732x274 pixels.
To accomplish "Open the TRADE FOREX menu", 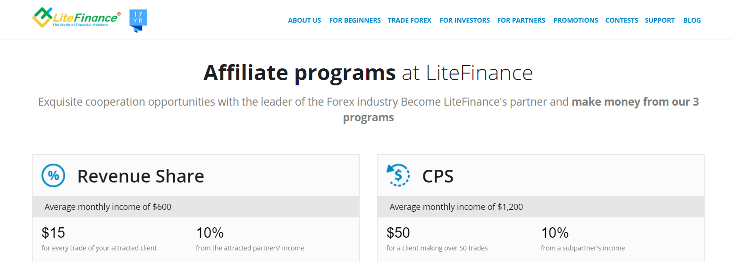I will pos(409,20).
